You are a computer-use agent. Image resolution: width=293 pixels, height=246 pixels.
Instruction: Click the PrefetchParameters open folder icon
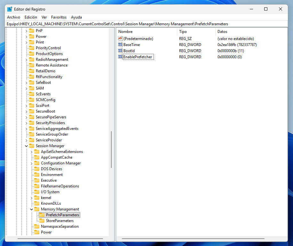click(x=42, y=215)
